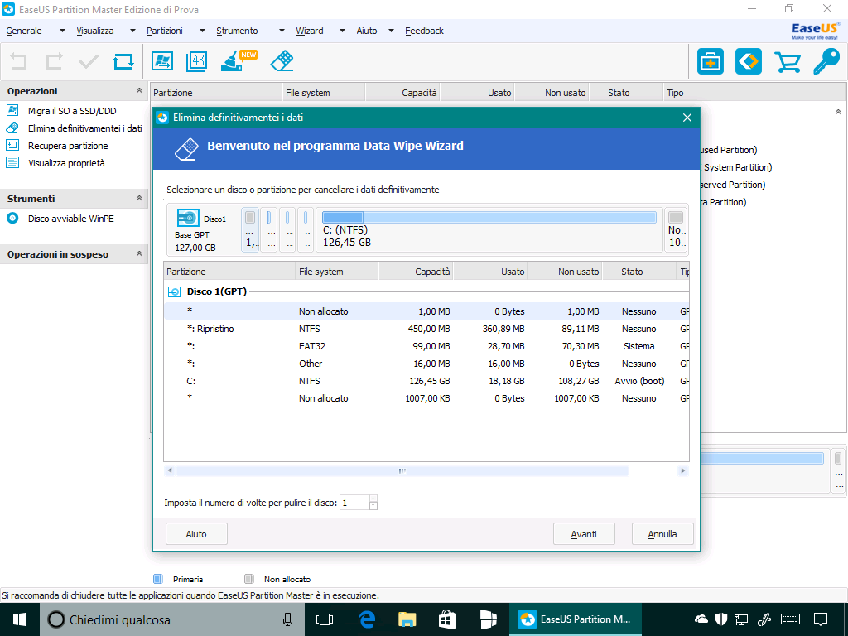The image size is (848, 636).
Task: Decrease the wipe count with down arrow
Action: point(373,507)
